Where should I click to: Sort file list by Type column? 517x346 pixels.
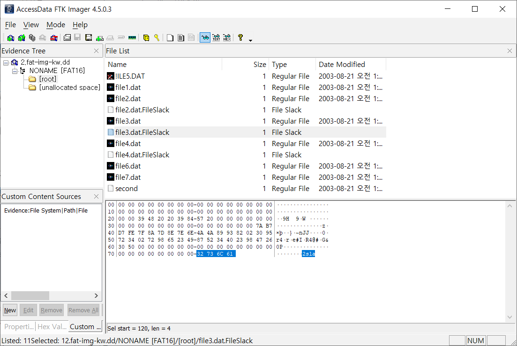(x=292, y=65)
